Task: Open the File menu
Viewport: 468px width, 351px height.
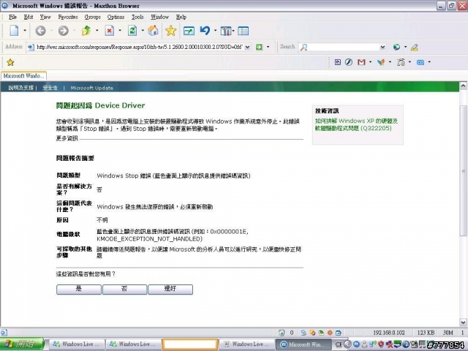Action: [x=12, y=17]
